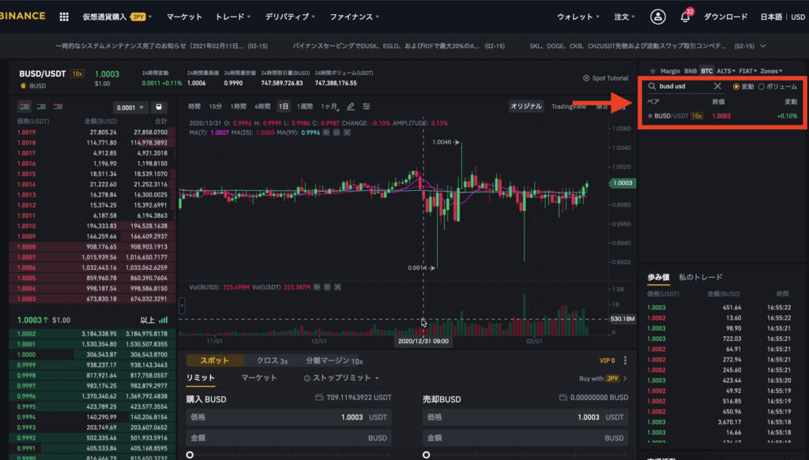Select the マーケット order type tab
809x460 pixels.
[x=259, y=378]
